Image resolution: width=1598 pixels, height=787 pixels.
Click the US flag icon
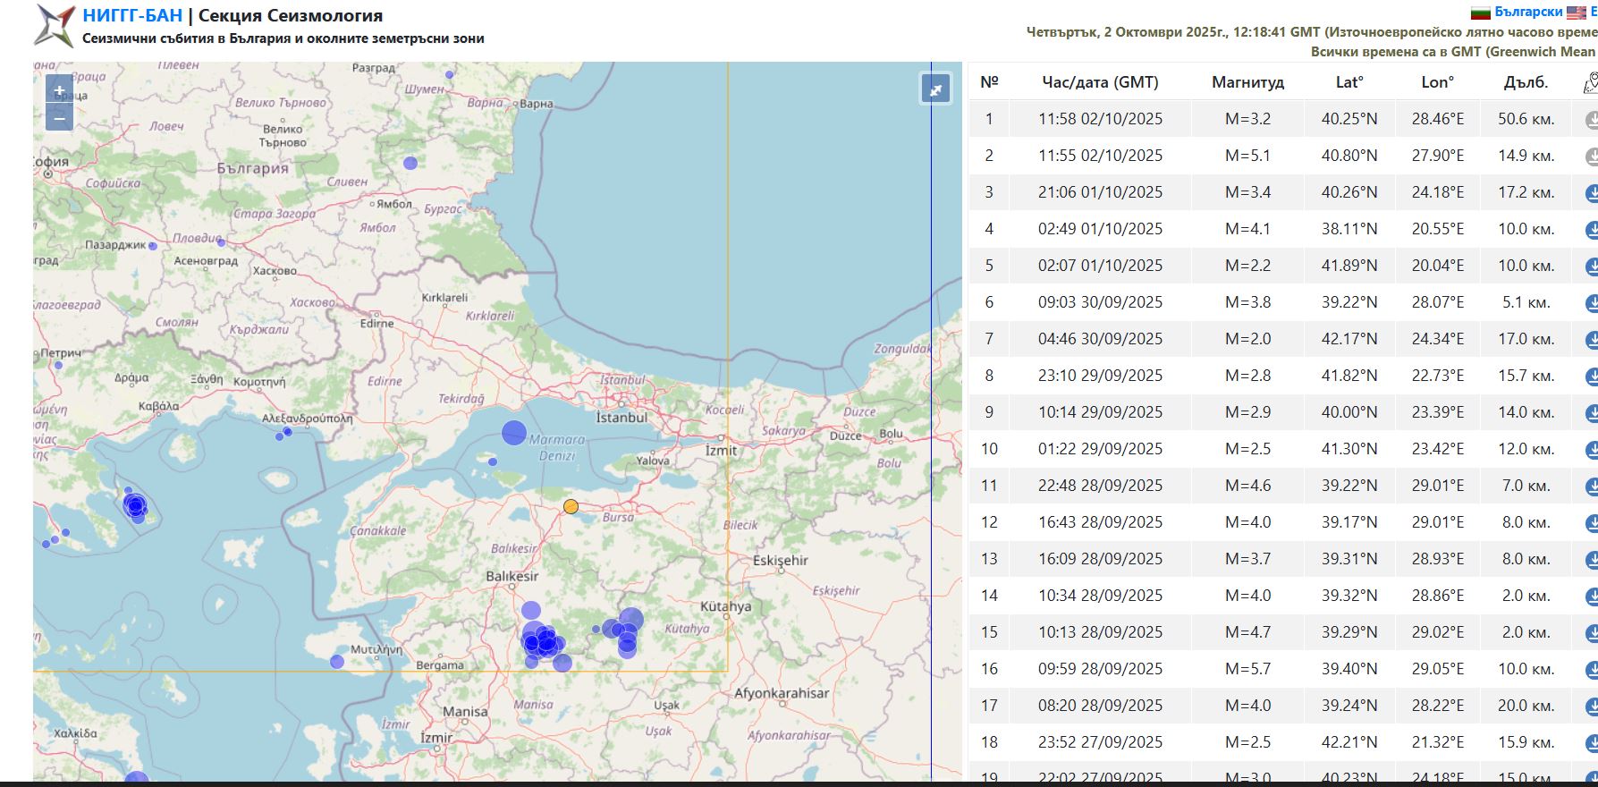[1576, 13]
